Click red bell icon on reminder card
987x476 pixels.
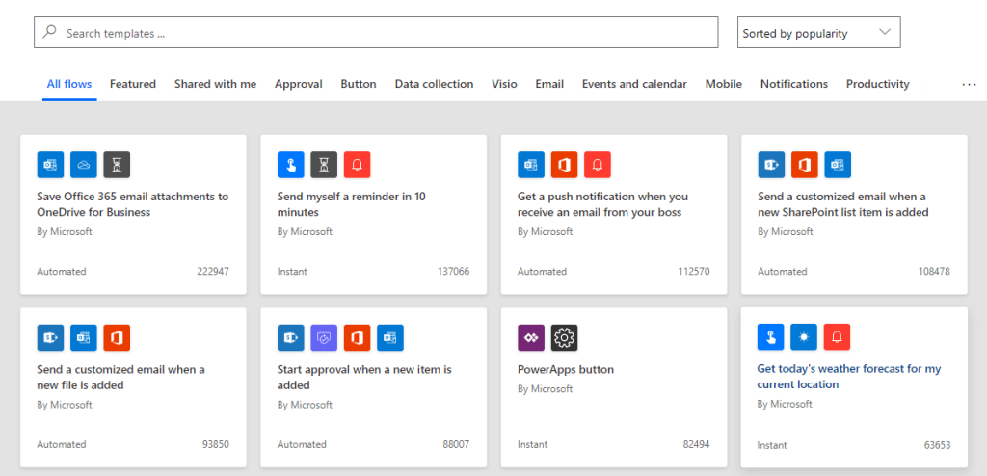pos(358,165)
